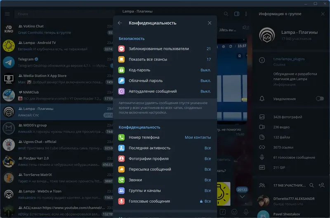
Task: Go back from the Конфиденциальность settings
Action: pos(120,23)
